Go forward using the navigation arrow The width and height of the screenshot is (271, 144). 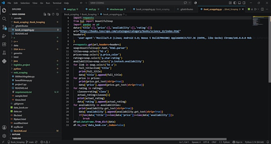pos(86,3)
